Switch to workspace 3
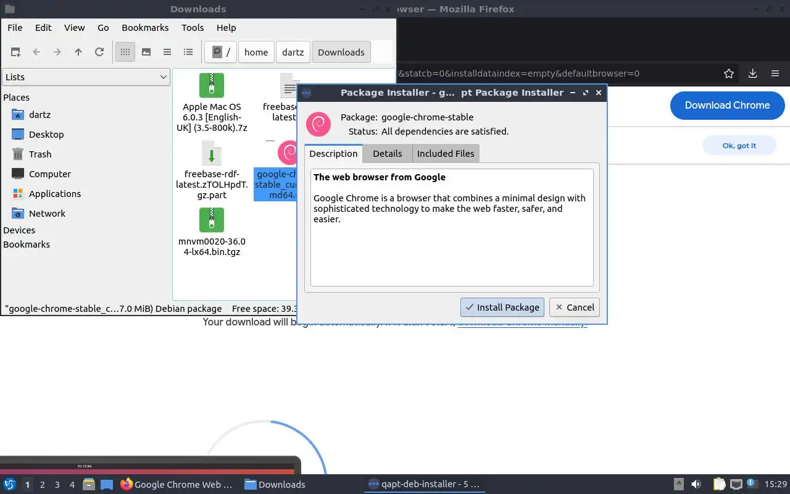 click(x=57, y=485)
